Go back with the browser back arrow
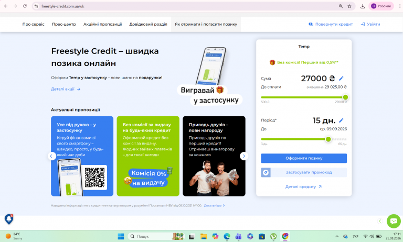 click(x=6, y=6)
